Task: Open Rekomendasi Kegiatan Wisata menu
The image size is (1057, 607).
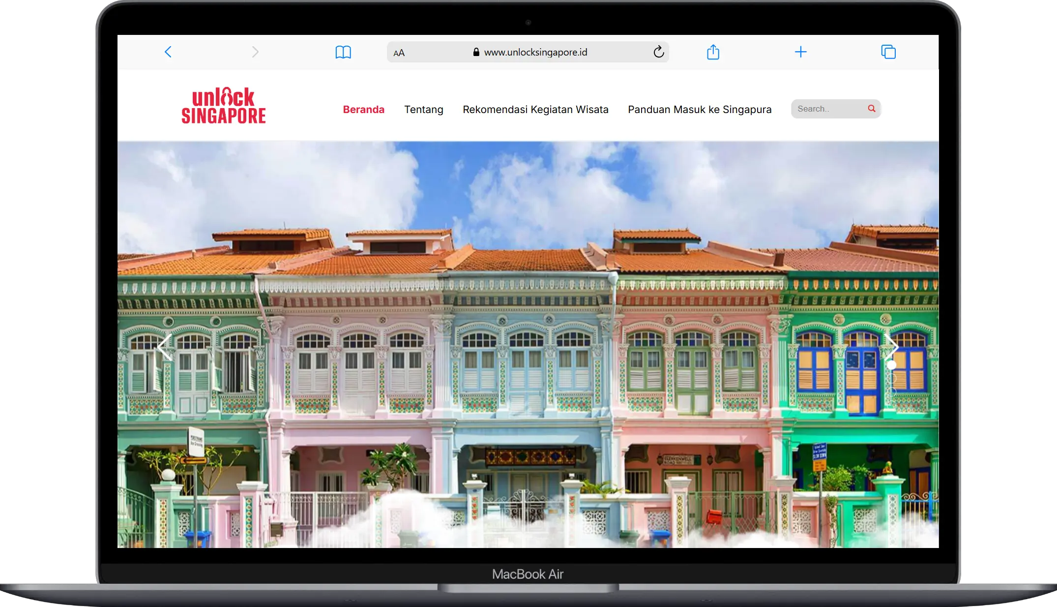Action: 535,109
